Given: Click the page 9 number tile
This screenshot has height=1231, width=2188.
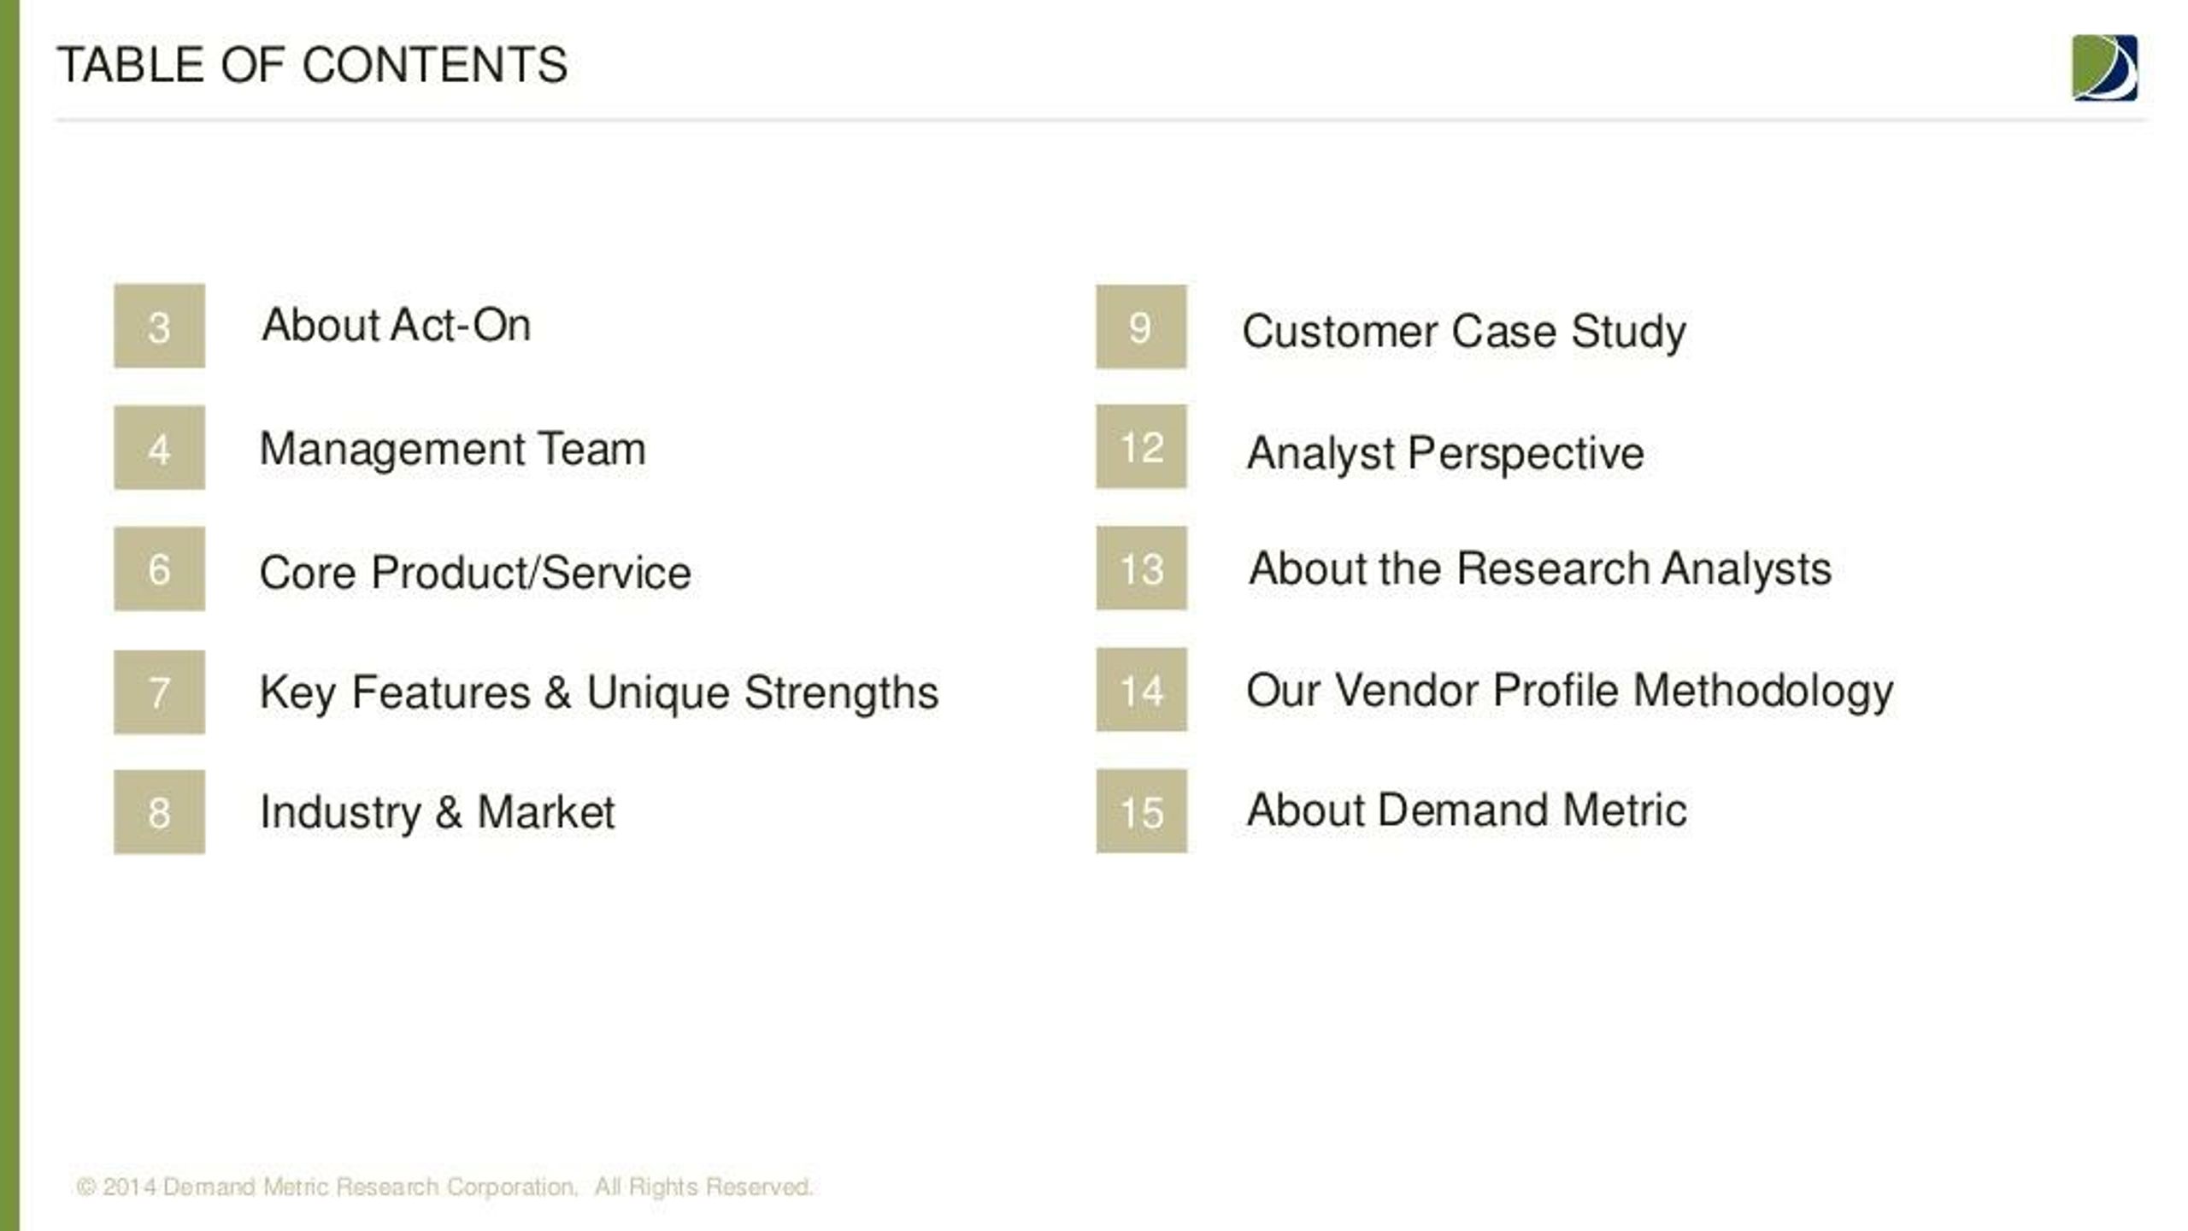Looking at the screenshot, I should tap(1141, 327).
